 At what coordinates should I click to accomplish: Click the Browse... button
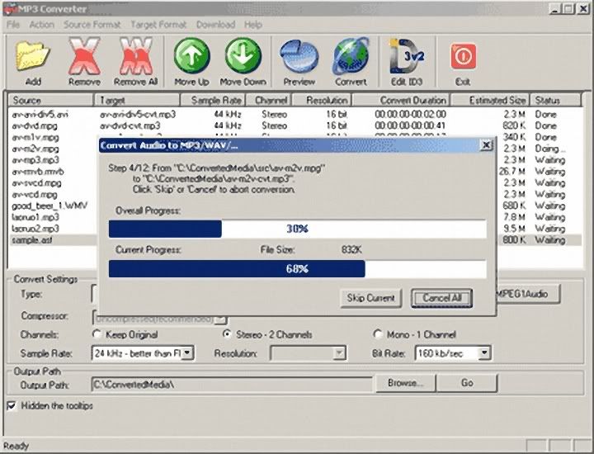pyautogui.click(x=405, y=383)
